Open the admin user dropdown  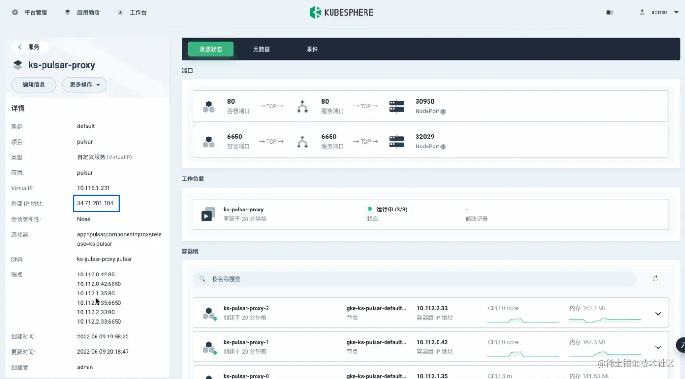[659, 12]
